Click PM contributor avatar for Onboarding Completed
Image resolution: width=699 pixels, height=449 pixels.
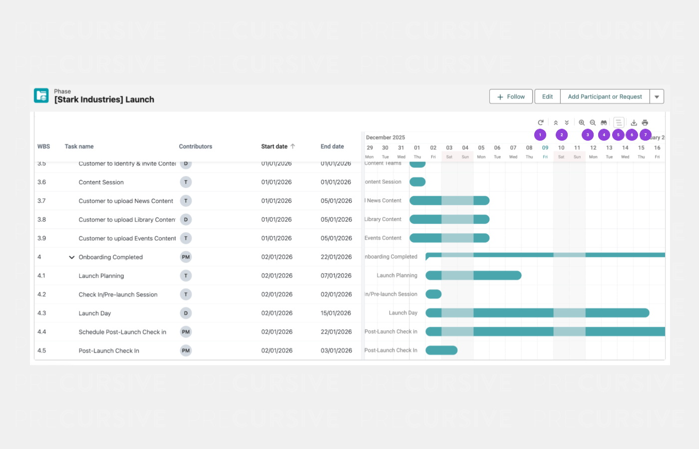click(x=186, y=257)
